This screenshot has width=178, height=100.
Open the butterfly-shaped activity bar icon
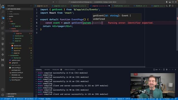pos(3,60)
